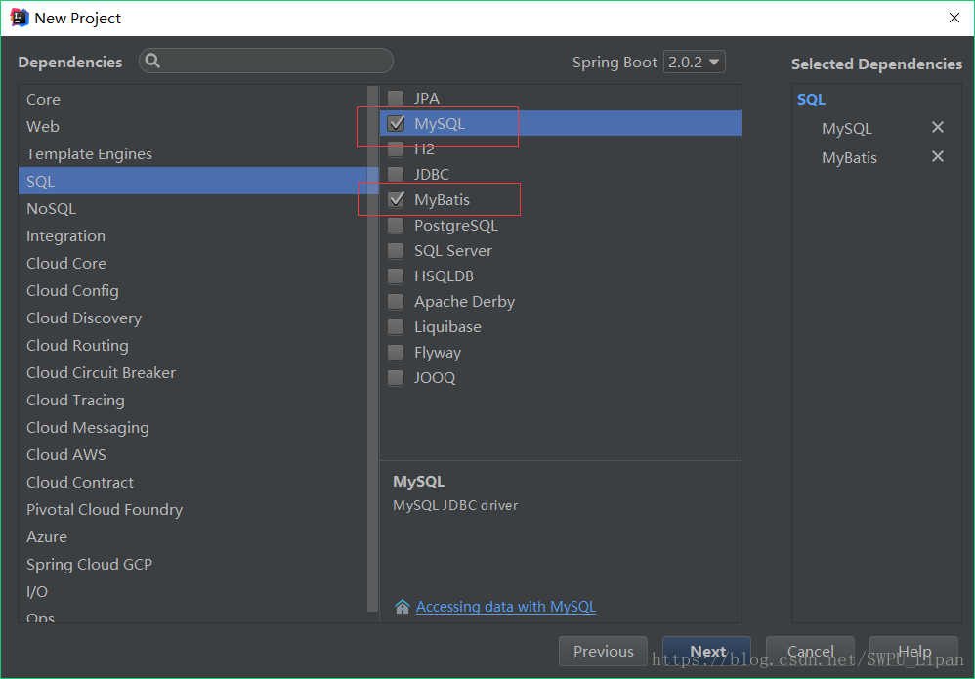This screenshot has width=975, height=679.
Task: Choose Cloud Contract category
Action: 192,482
